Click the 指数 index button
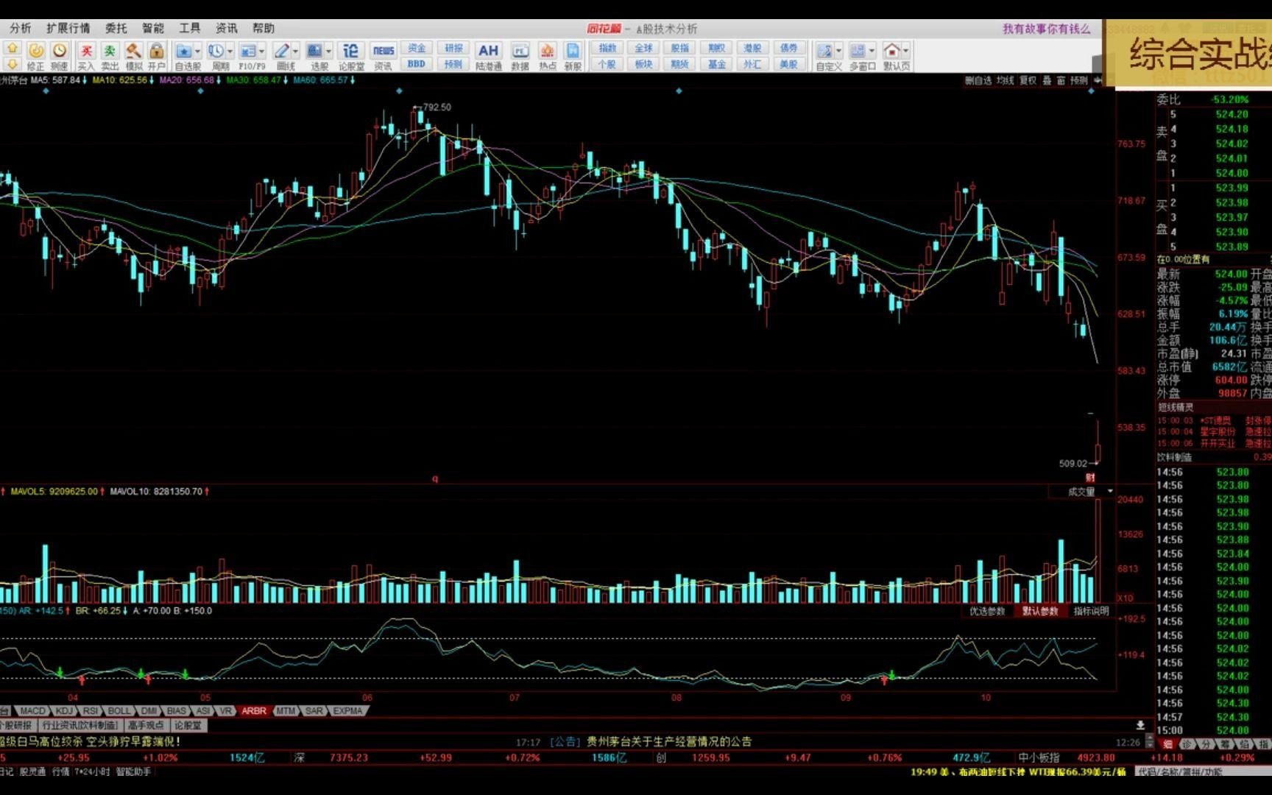Screen dimensions: 1272x795 point(607,48)
